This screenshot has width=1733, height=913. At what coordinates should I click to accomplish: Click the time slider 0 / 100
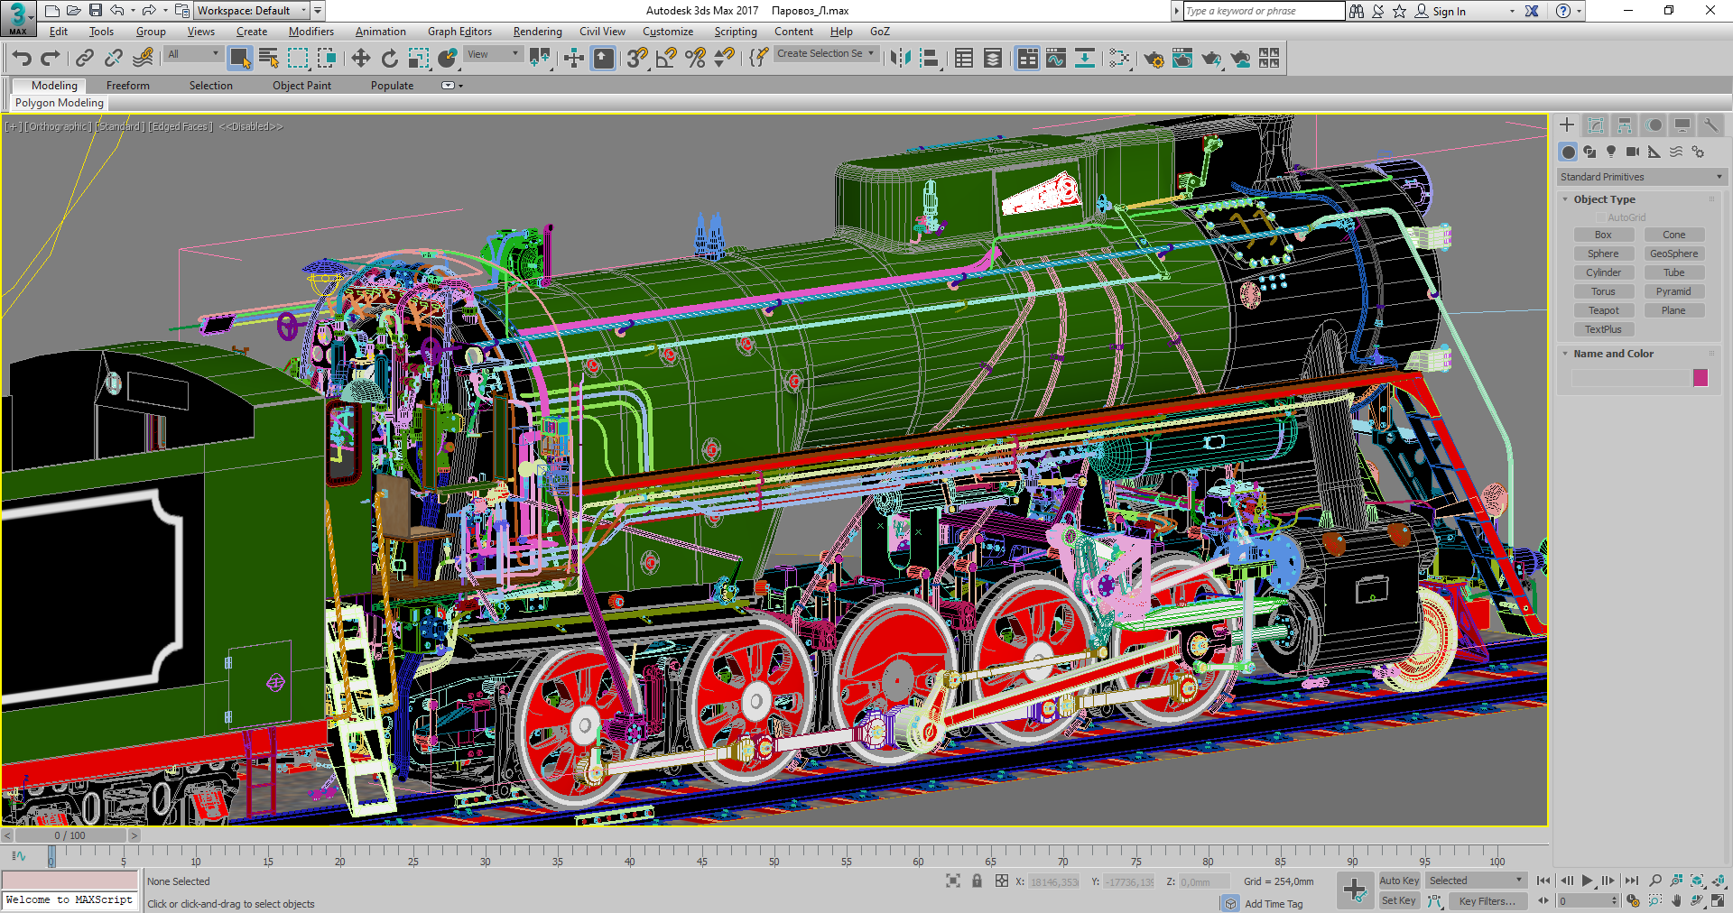pos(70,835)
